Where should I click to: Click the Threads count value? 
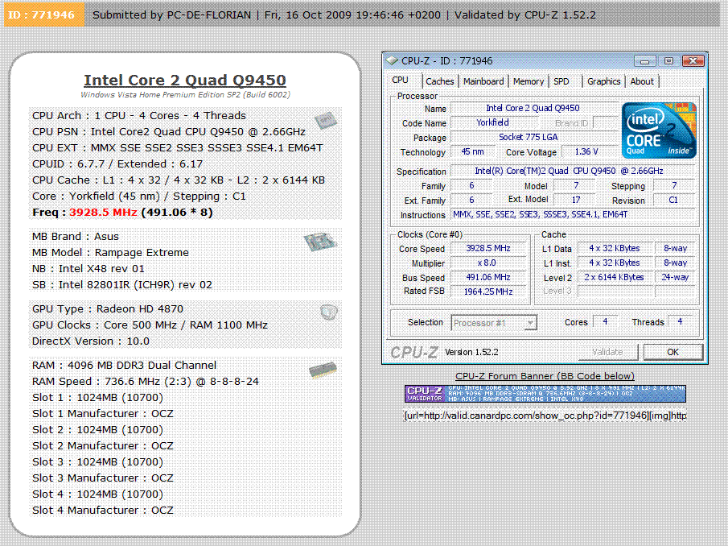click(x=681, y=321)
